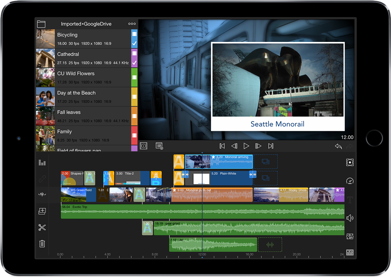Uncheck the Bicycling clip checkmark
Image resolution: width=391 pixels, height=277 pixels.
134,43
